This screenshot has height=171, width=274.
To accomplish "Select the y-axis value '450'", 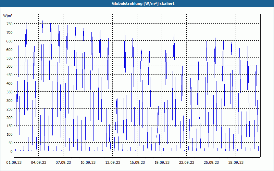I will click(10, 75).
